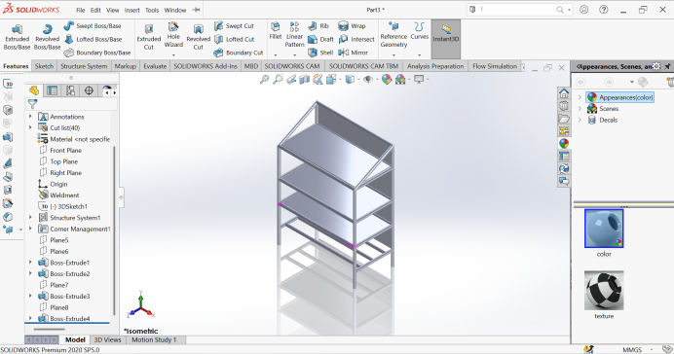Open the FeatureManager design tree tab
Viewport: 674px width, 354px height.
pos(34,90)
